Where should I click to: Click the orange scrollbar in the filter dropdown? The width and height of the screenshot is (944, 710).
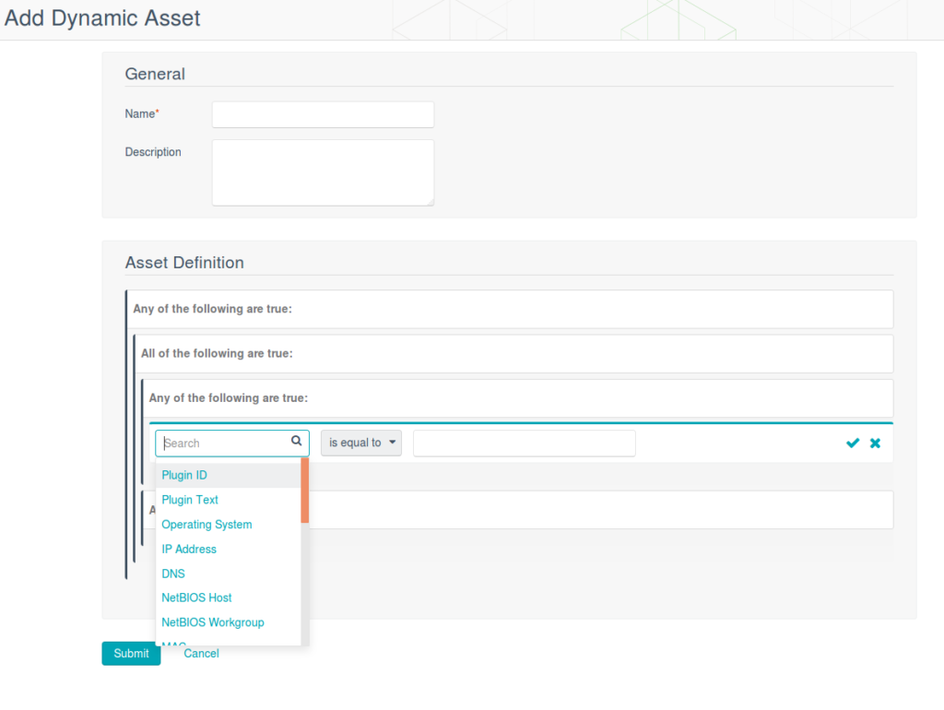coord(305,489)
